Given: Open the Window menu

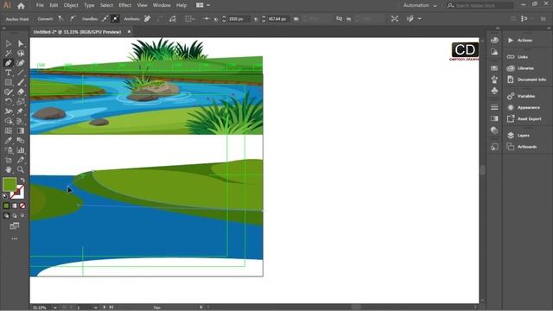Looking at the screenshot, I should tap(162, 5).
